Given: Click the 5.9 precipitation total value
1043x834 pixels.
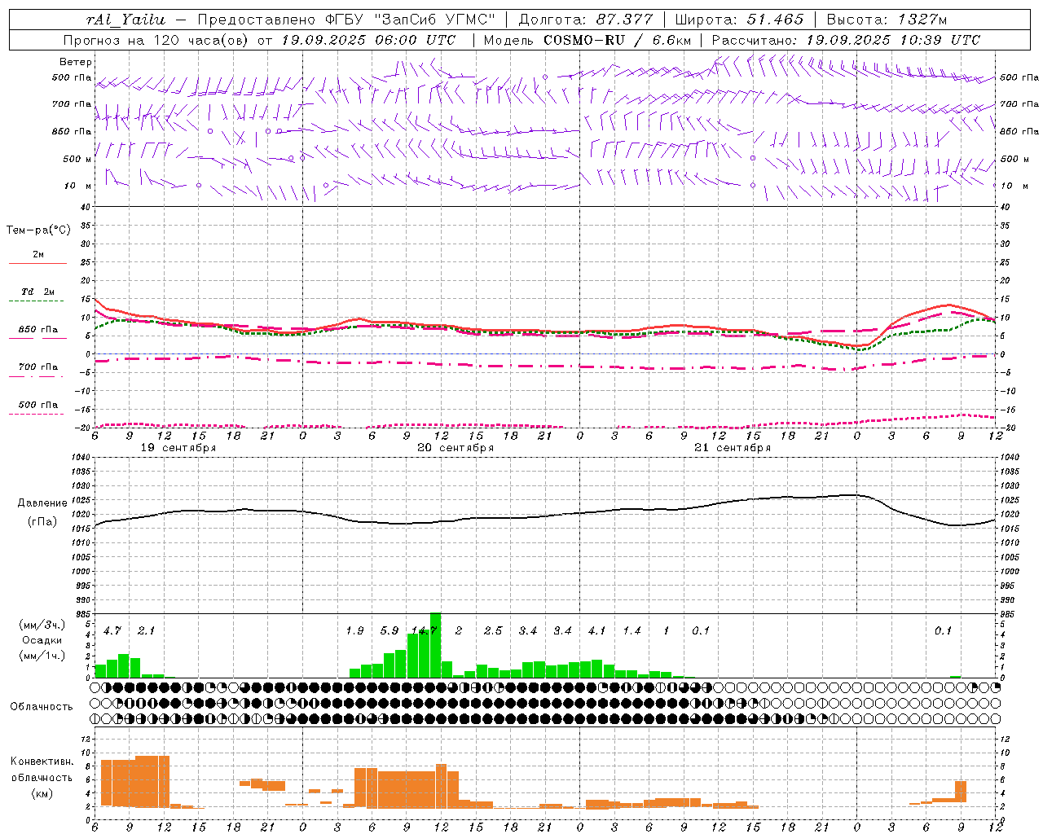Looking at the screenshot, I should pyautogui.click(x=389, y=630).
